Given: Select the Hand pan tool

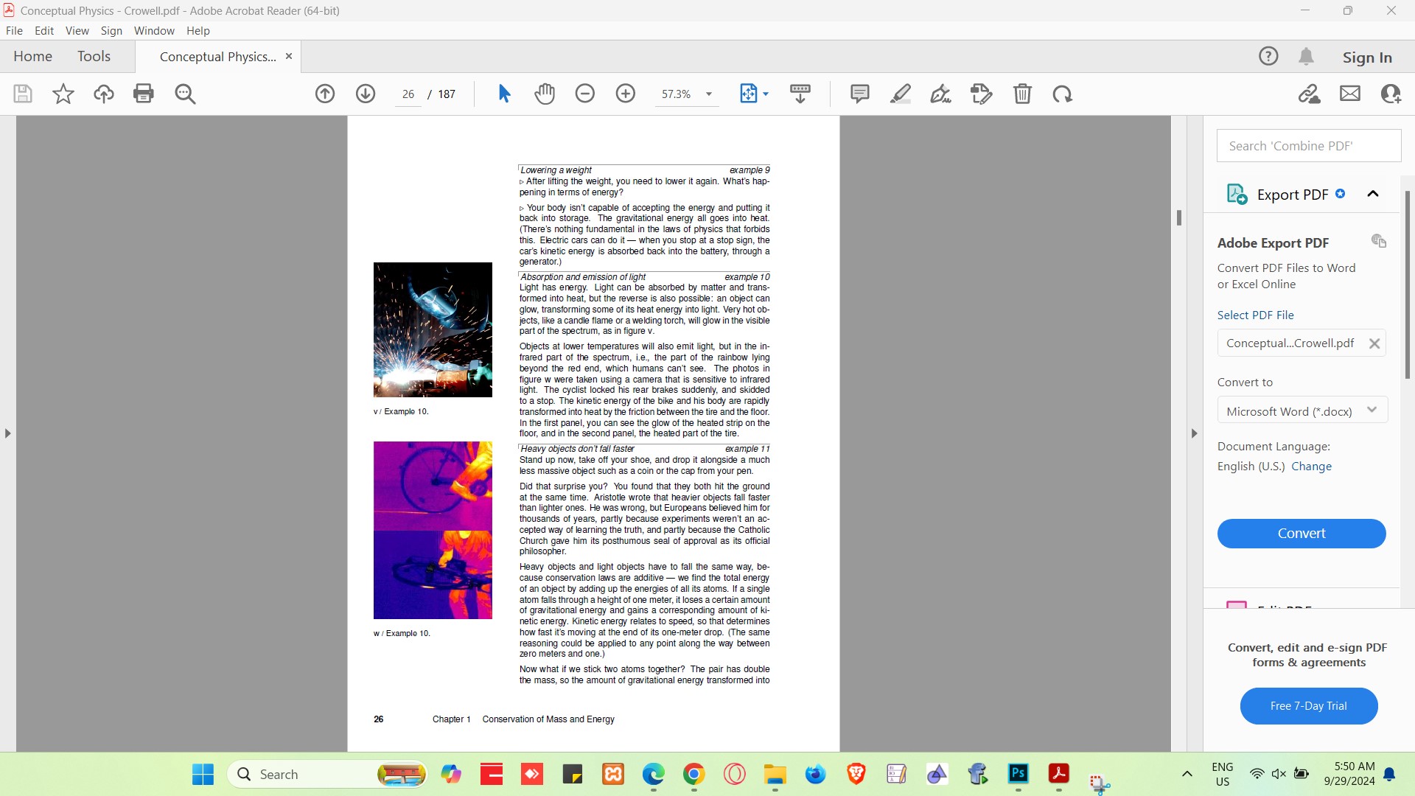Looking at the screenshot, I should (545, 94).
